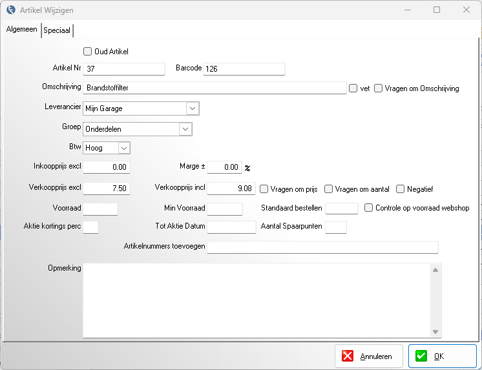Check Vragen om Omschrijving option
The image size is (482, 370).
coord(379,88)
